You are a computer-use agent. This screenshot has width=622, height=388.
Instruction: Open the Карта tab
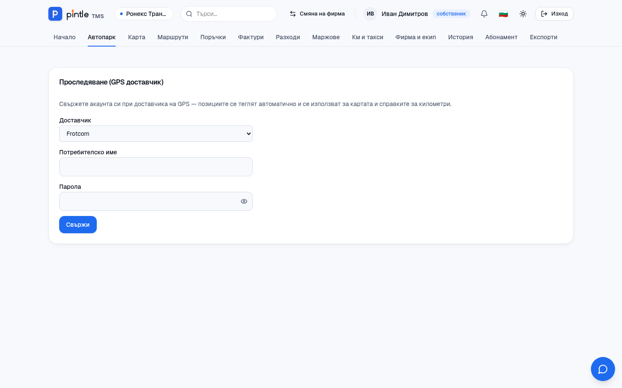(136, 37)
